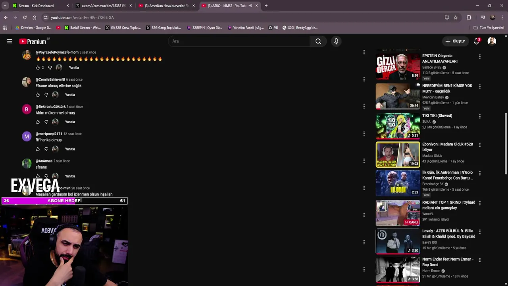Viewport: 508px width, 286px height.
Task: Open BarisG Stream bookmark
Action: pos(82,28)
